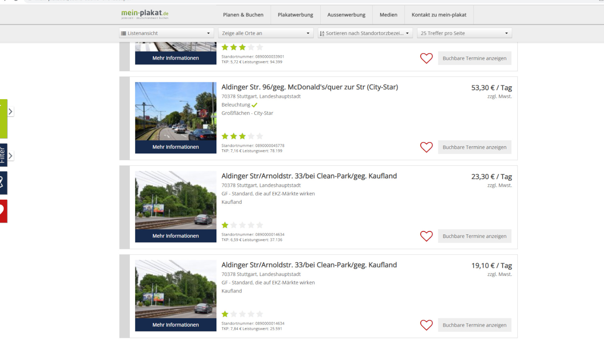Screen dimensions: 604x339
Task: Open the 23,30 € Kaufland listing photo
Action: pos(176,200)
